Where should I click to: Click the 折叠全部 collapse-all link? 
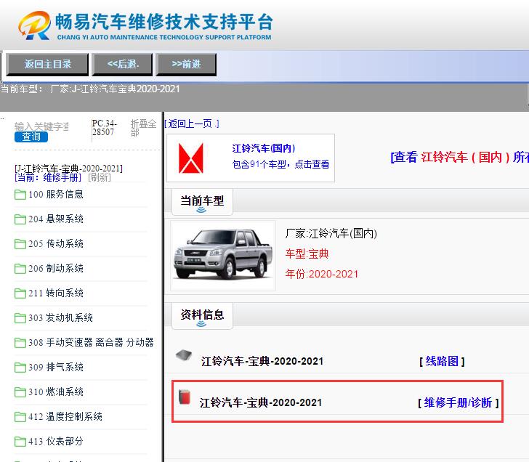(x=143, y=128)
